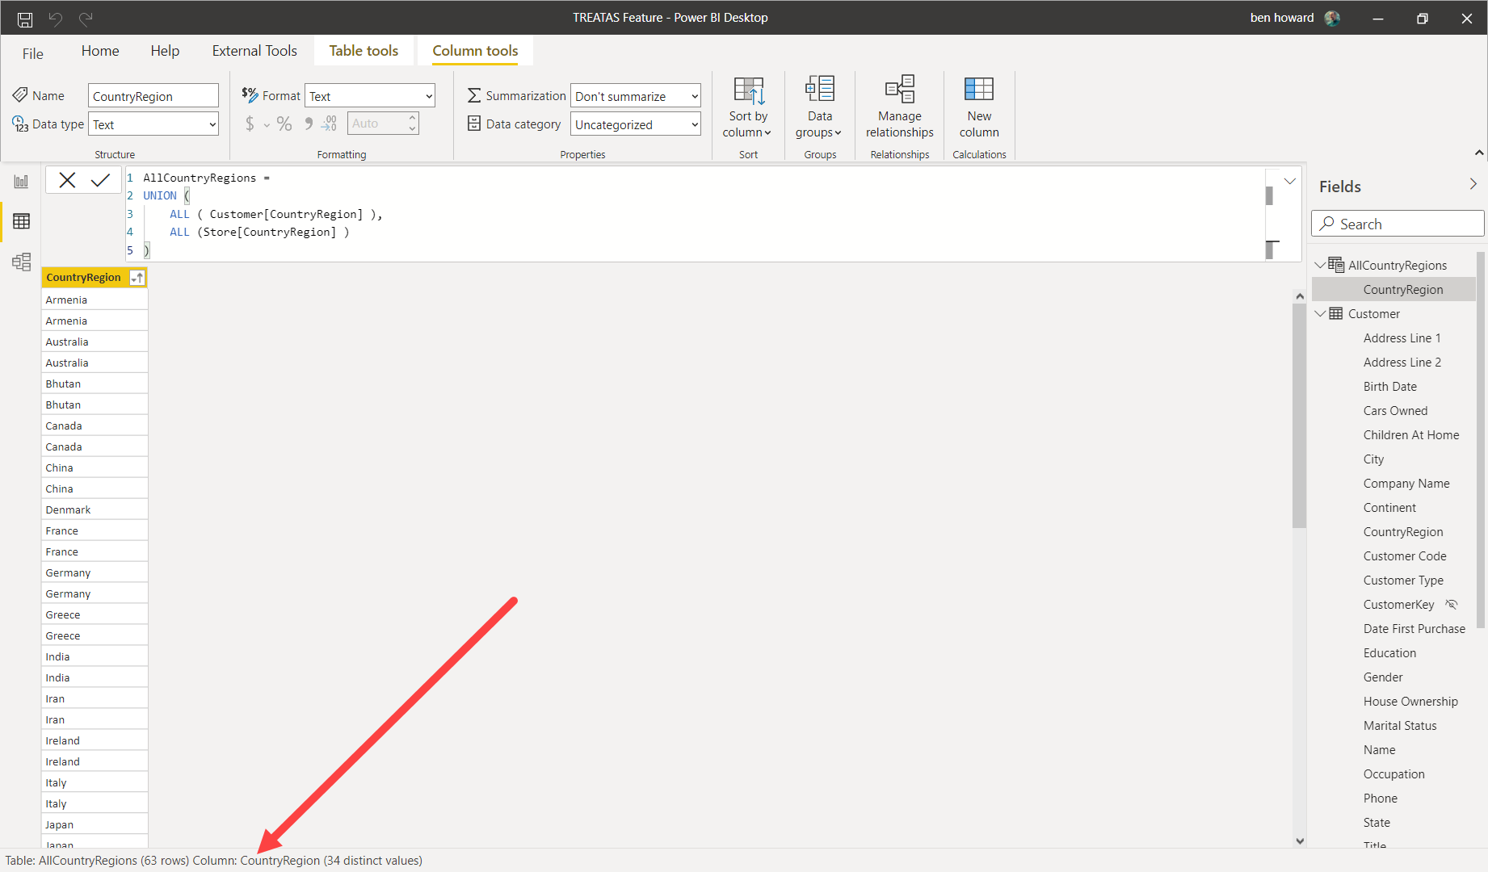Screen dimensions: 1488x872
Task: Toggle sort on CountryRegion column header
Action: pyautogui.click(x=138, y=278)
